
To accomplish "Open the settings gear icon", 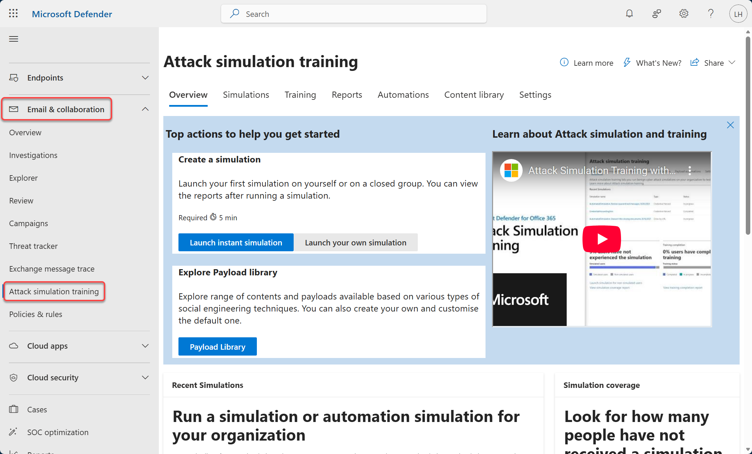I will 684,14.
